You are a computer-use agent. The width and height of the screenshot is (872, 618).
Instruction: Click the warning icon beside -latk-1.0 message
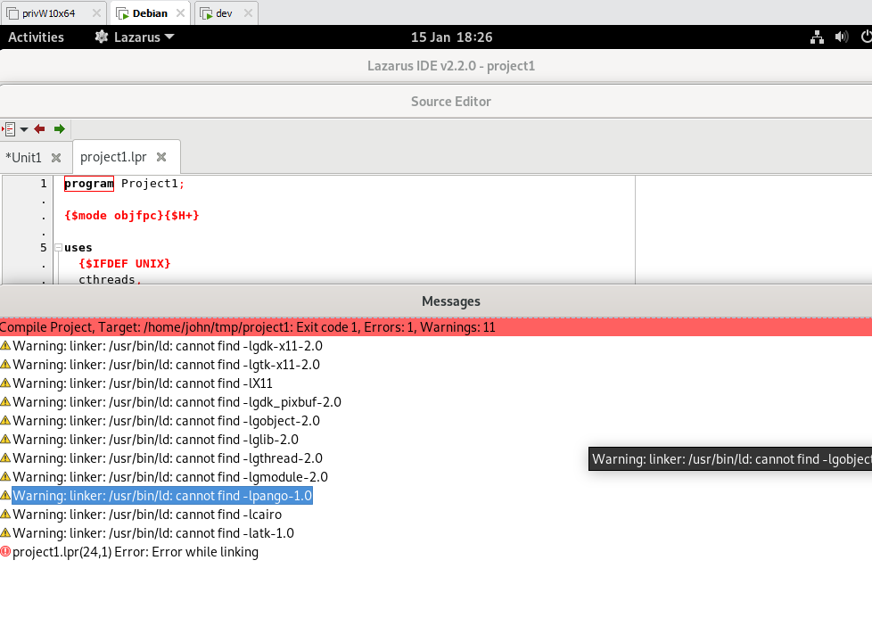point(5,533)
